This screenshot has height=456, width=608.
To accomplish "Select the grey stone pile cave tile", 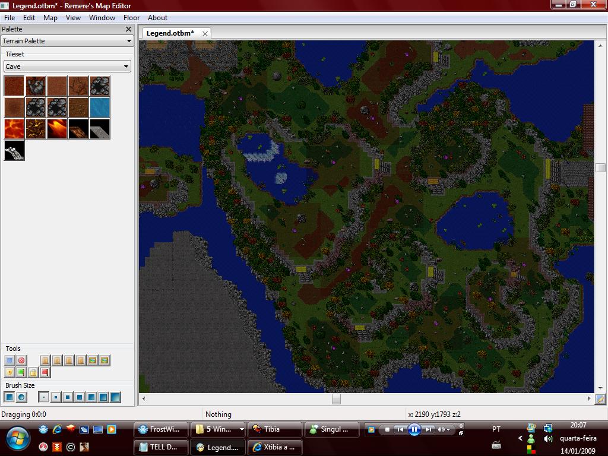I will point(36,86).
